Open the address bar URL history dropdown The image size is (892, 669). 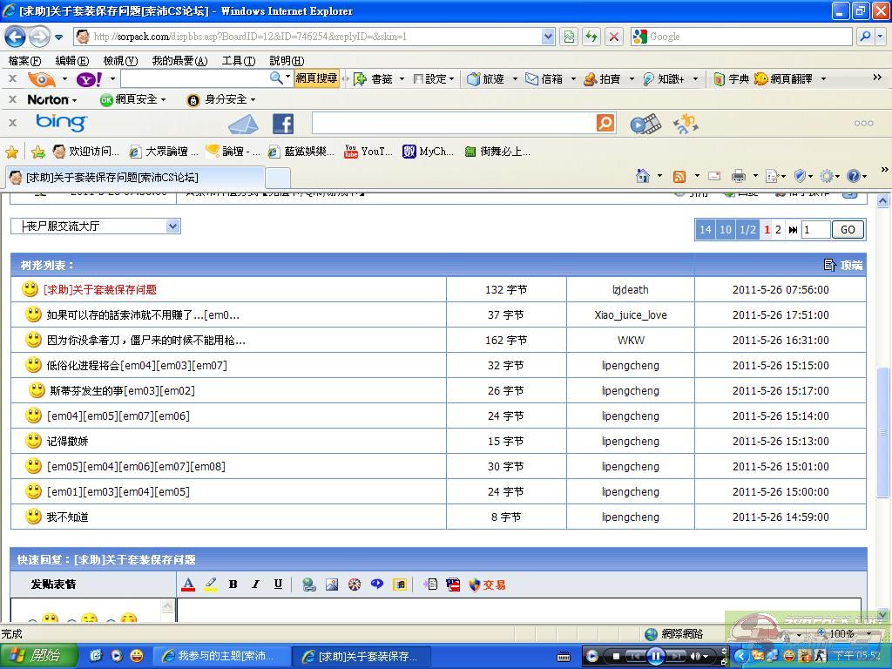[x=548, y=37]
